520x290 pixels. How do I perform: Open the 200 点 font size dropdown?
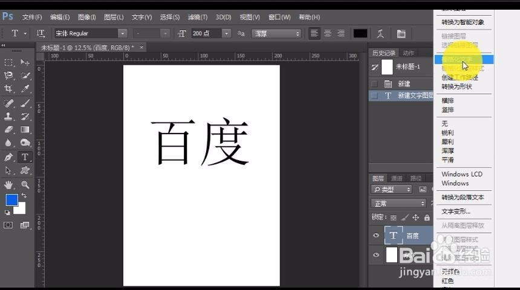(227, 33)
